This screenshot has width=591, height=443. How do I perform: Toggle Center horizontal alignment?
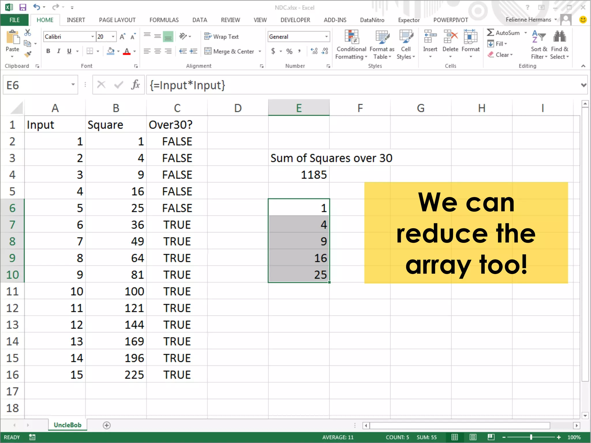point(158,51)
